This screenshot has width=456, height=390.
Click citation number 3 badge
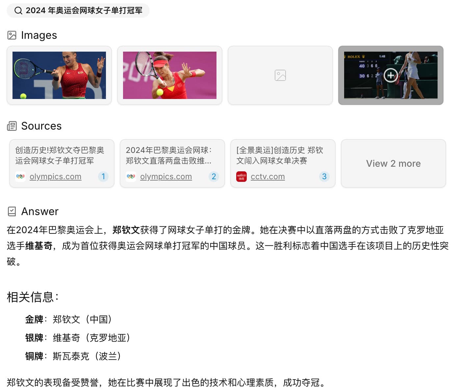[324, 177]
